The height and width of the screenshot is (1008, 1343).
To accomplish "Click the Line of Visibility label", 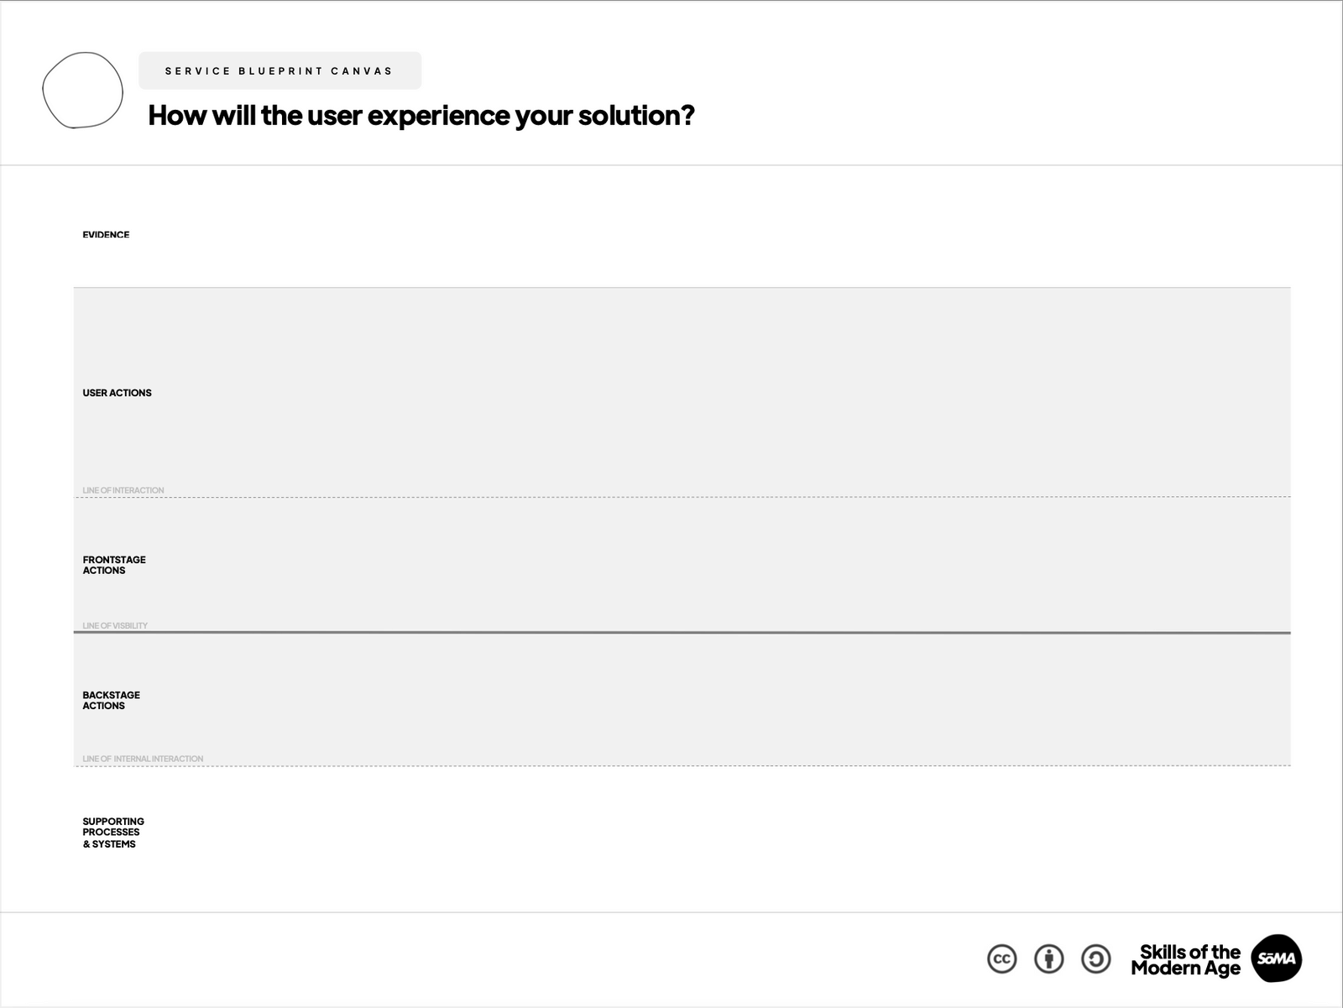I will tap(115, 625).
